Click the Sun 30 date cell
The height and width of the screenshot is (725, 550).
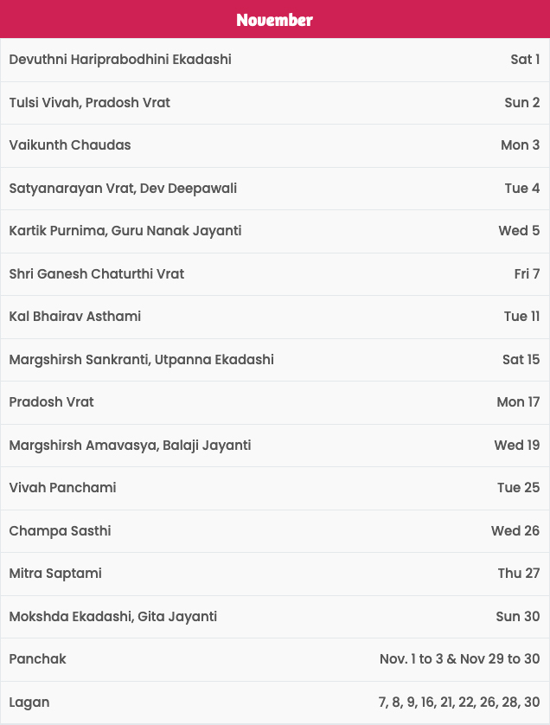pyautogui.click(x=518, y=616)
